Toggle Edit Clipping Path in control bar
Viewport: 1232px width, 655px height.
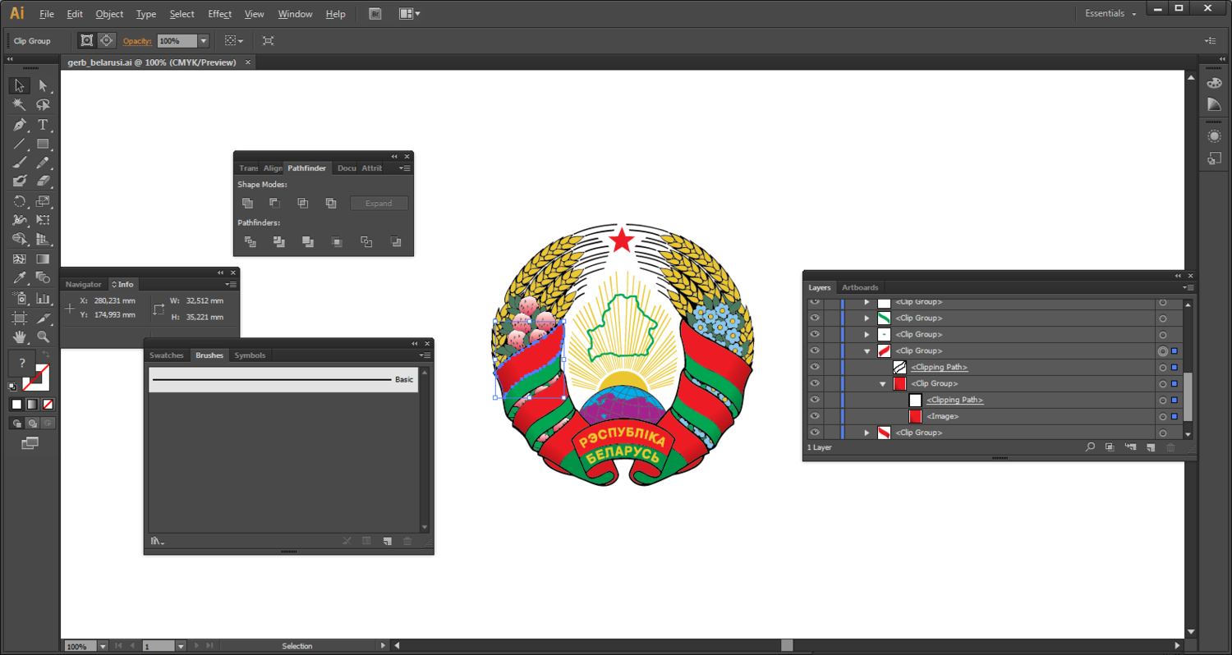[x=86, y=40]
